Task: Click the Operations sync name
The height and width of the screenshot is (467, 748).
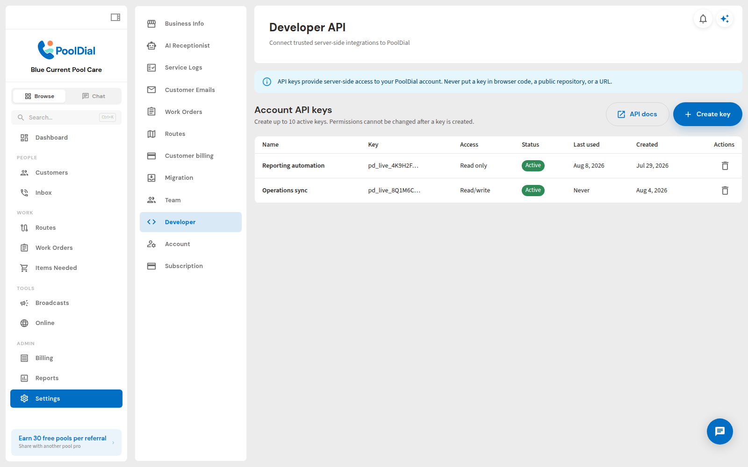Action: pyautogui.click(x=285, y=191)
